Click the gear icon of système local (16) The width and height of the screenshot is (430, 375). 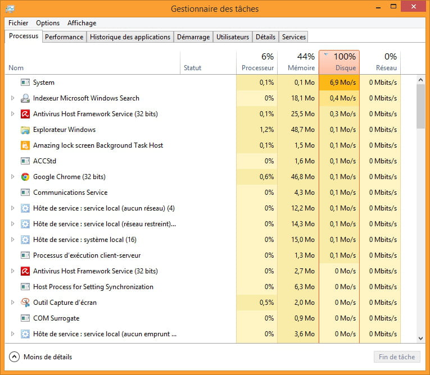click(x=25, y=240)
